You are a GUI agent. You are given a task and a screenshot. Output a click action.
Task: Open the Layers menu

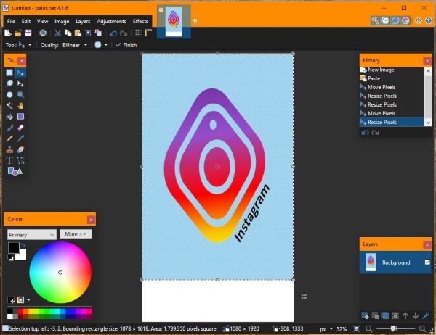pyautogui.click(x=83, y=21)
